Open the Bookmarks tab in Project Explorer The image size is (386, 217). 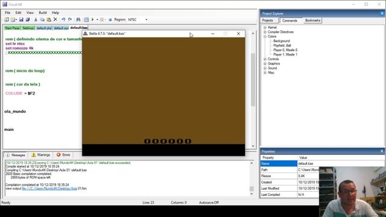tap(312, 20)
